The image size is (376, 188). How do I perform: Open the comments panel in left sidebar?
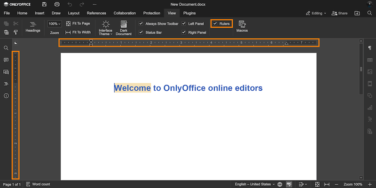point(6,60)
